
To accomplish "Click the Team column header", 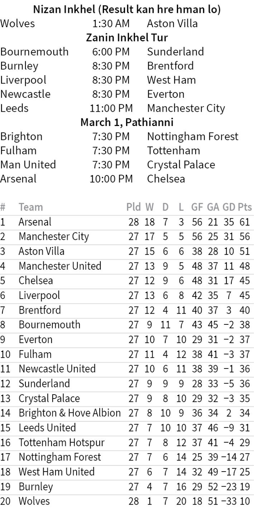I will pos(31,207).
